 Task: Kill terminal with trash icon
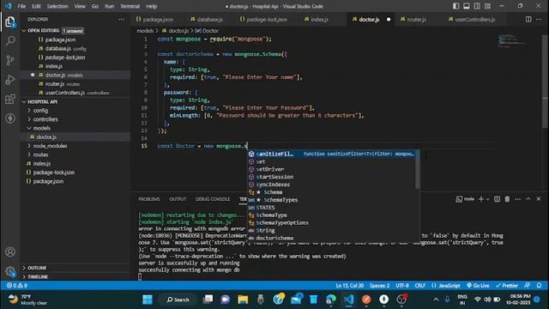[x=507, y=199]
